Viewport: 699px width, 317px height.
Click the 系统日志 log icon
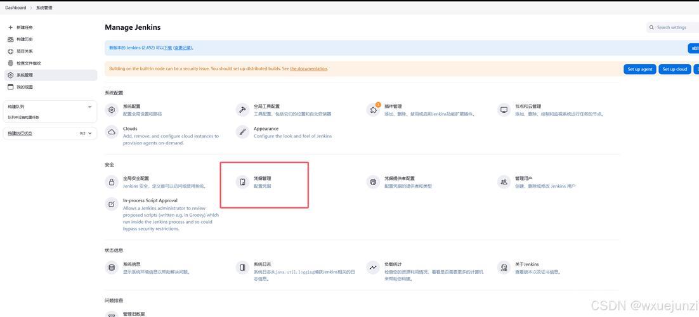(242, 268)
